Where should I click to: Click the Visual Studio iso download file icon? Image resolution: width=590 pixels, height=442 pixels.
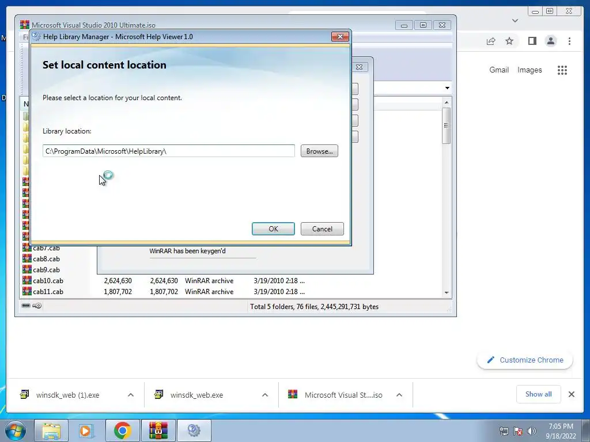293,394
